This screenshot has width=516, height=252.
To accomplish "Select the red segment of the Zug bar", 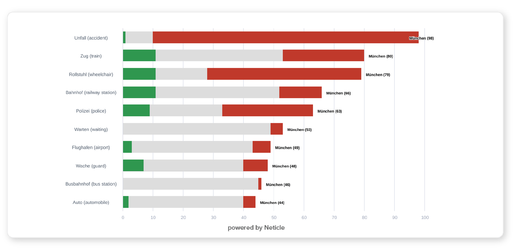I will click(x=323, y=56).
